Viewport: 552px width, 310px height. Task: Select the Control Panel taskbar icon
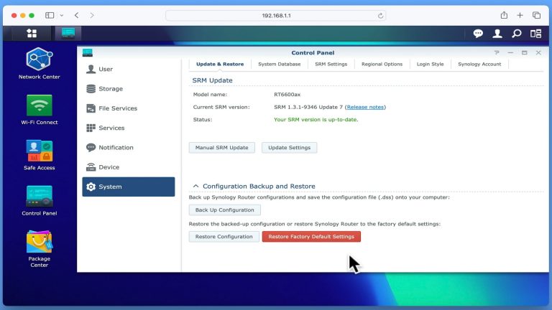[68, 34]
